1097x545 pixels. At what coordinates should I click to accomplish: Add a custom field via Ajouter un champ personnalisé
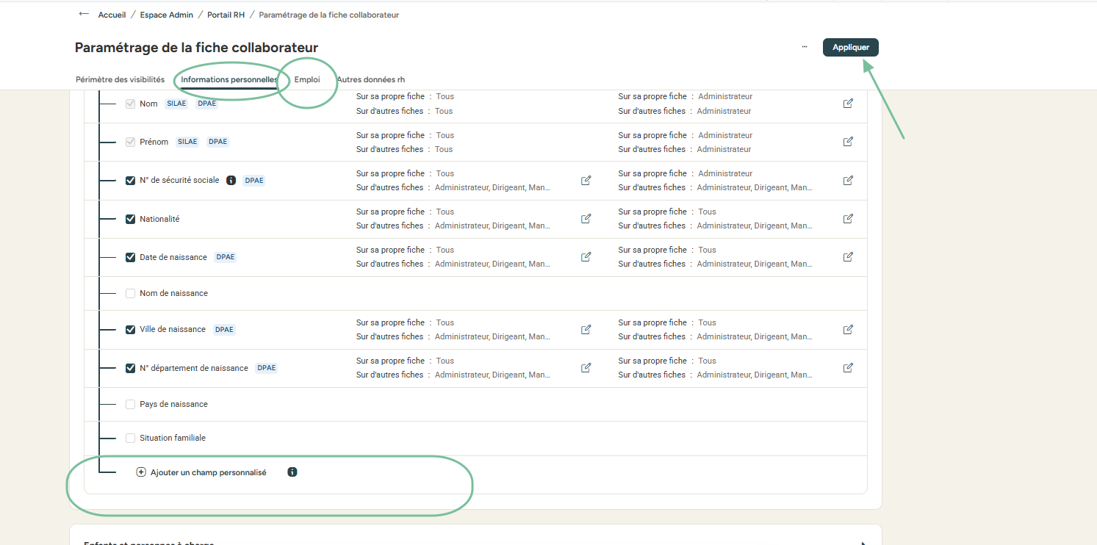click(201, 472)
